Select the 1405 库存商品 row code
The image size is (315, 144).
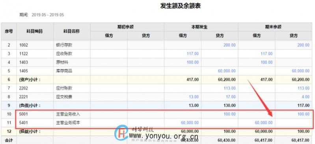tap(24, 71)
